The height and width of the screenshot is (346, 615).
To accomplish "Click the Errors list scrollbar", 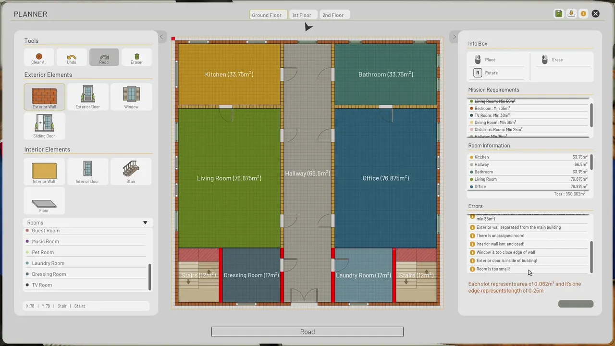I will pyautogui.click(x=591, y=257).
